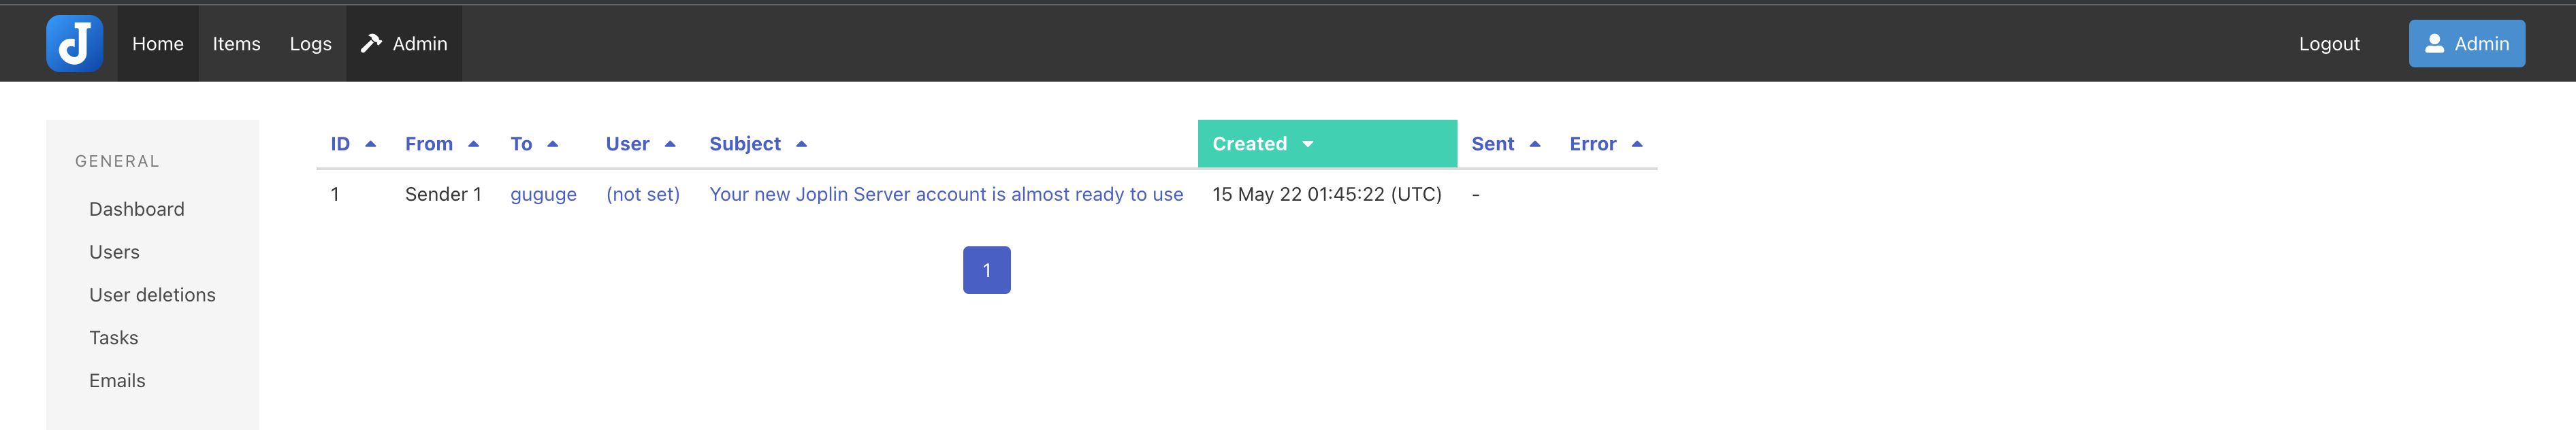Open the Logs page

point(310,44)
